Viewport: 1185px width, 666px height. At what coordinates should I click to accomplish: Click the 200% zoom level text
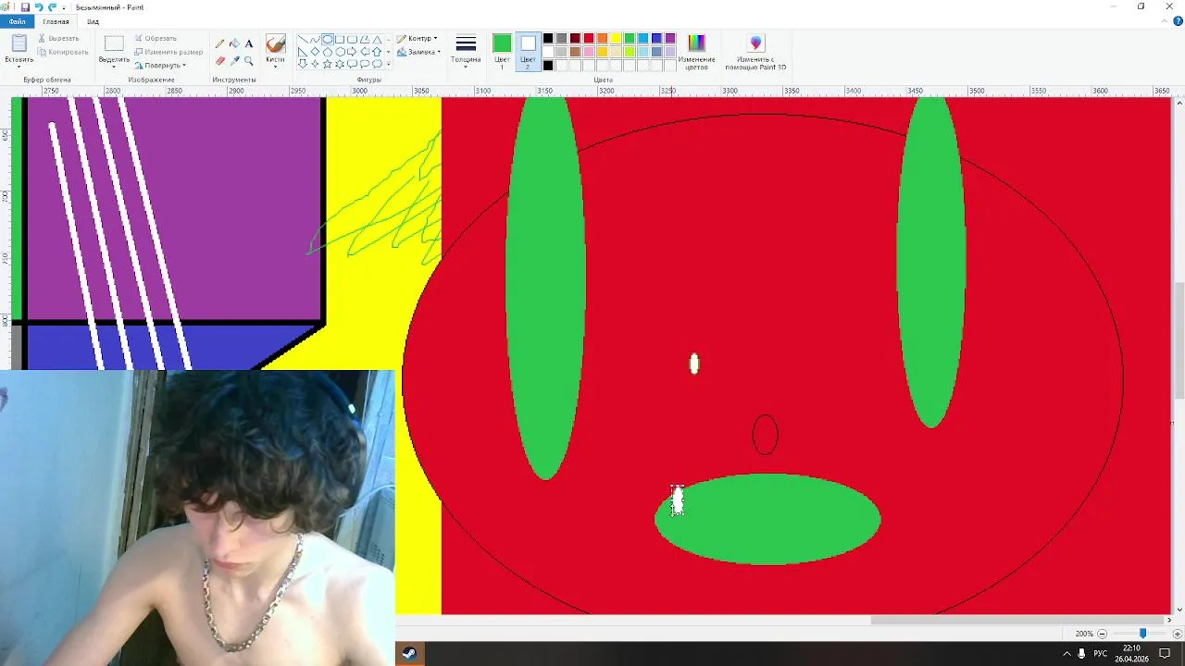point(1084,634)
